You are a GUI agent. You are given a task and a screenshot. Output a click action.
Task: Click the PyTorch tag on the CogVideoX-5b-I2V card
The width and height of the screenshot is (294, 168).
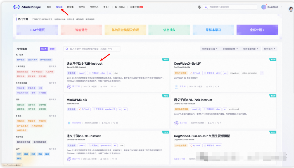[x=195, y=73]
